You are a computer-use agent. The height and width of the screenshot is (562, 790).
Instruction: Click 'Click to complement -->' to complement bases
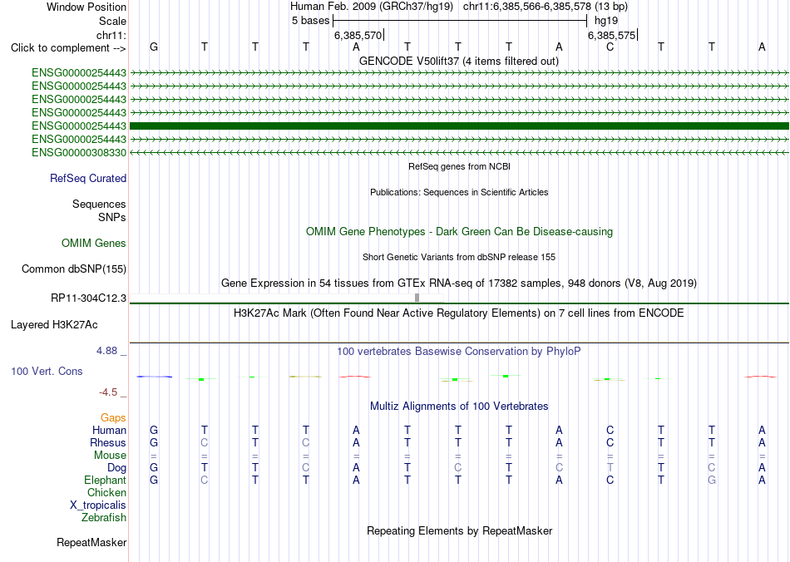coord(68,48)
